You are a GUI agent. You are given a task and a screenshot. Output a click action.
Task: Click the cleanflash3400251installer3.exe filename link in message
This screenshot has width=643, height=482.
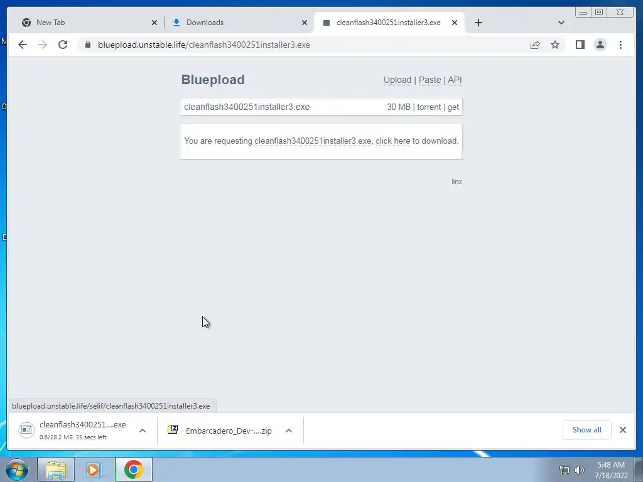click(x=313, y=141)
